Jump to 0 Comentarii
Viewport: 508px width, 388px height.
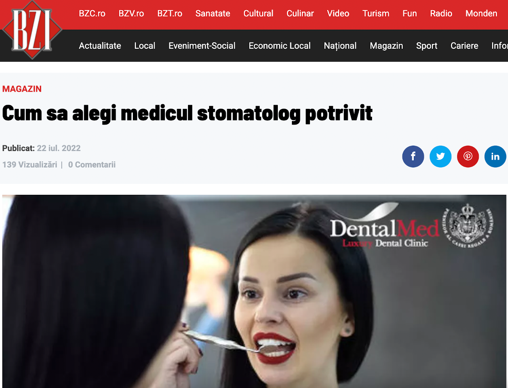pos(92,165)
